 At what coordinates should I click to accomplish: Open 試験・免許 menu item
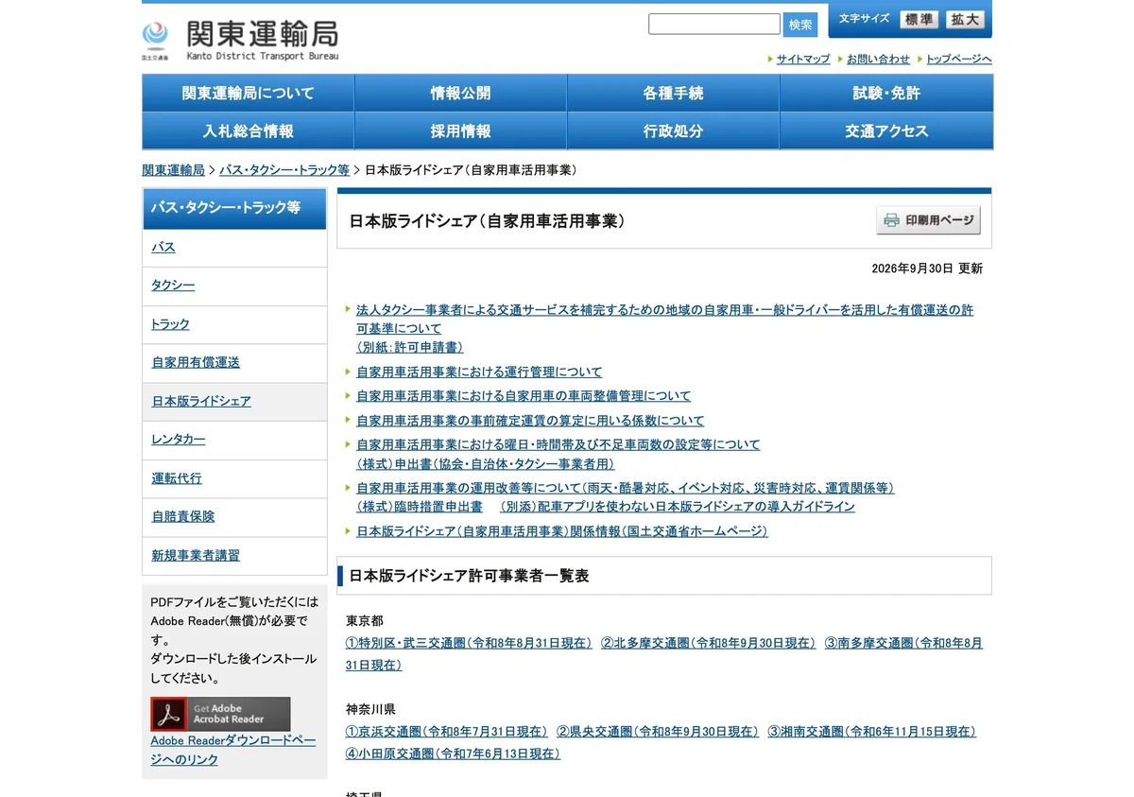tap(886, 93)
